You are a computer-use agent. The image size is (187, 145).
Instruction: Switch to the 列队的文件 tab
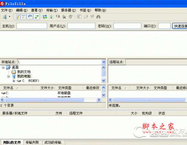(12, 143)
